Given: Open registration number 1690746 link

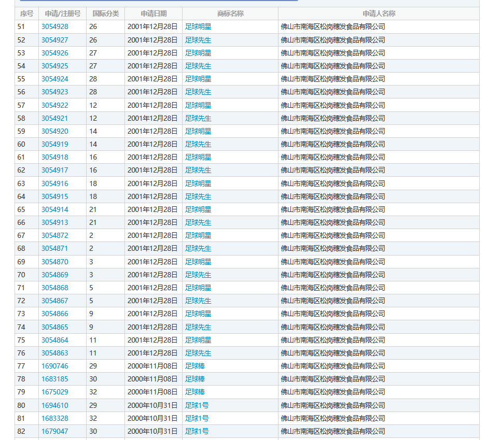Looking at the screenshot, I should click(x=54, y=366).
